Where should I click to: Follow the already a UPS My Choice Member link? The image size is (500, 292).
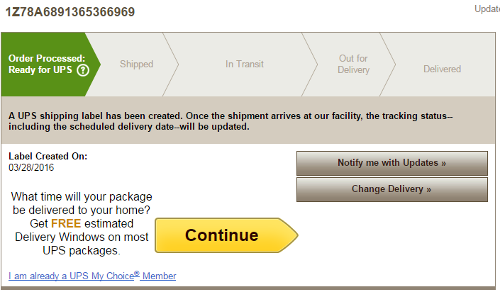[92, 276]
